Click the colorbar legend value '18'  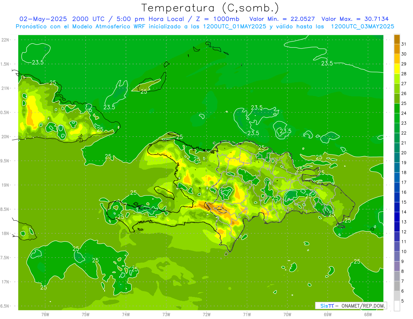(404, 172)
